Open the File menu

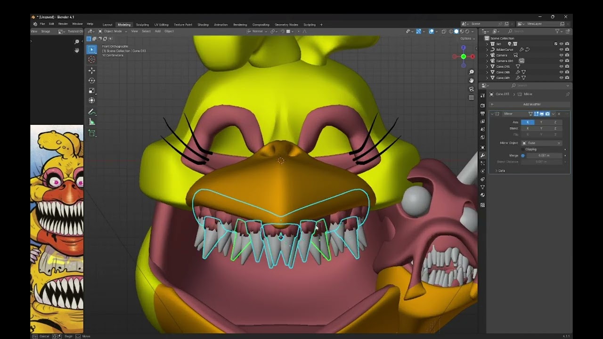42,24
